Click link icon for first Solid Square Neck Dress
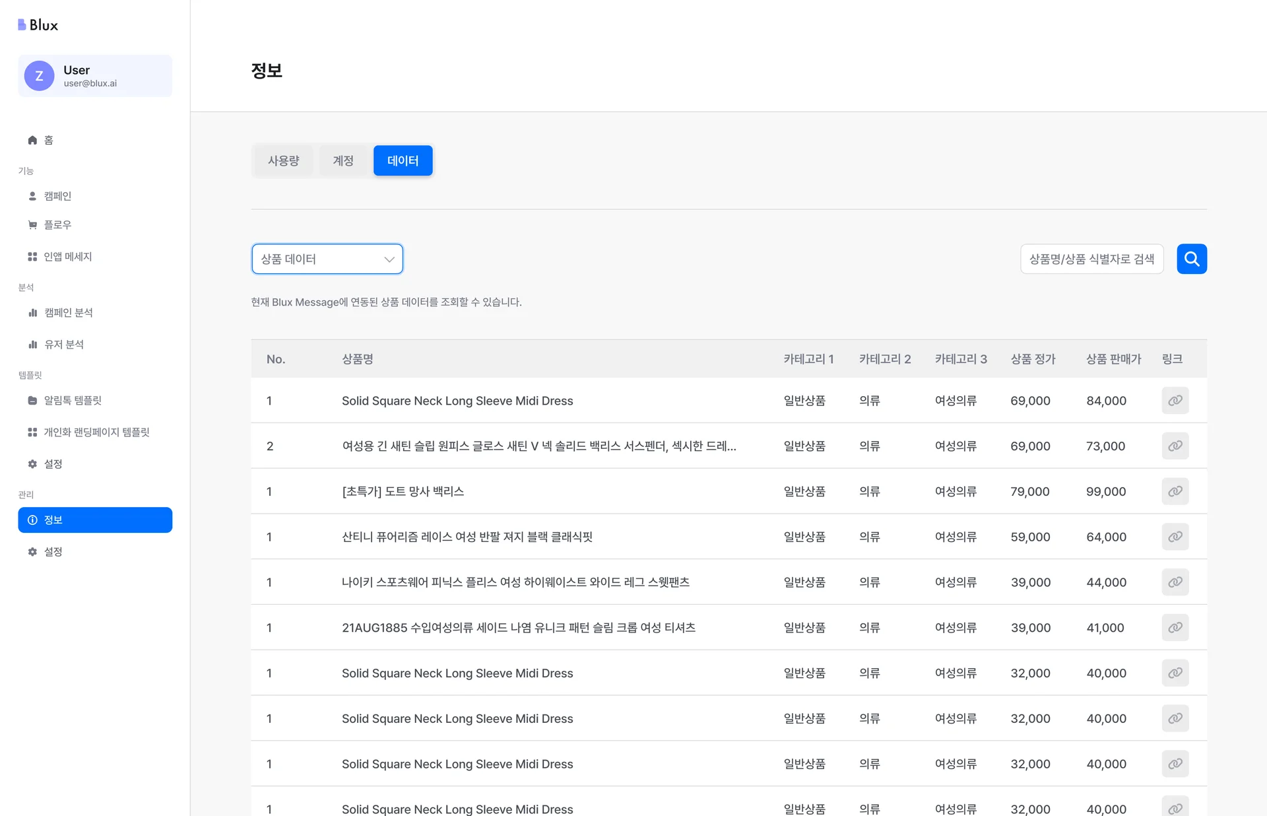1267x816 pixels. click(x=1175, y=401)
